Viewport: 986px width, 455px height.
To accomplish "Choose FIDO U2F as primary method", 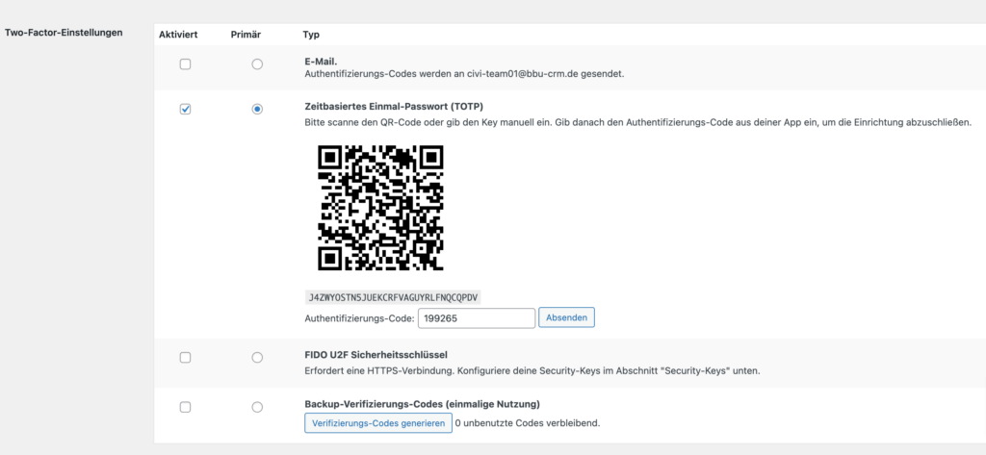I will pyautogui.click(x=257, y=358).
